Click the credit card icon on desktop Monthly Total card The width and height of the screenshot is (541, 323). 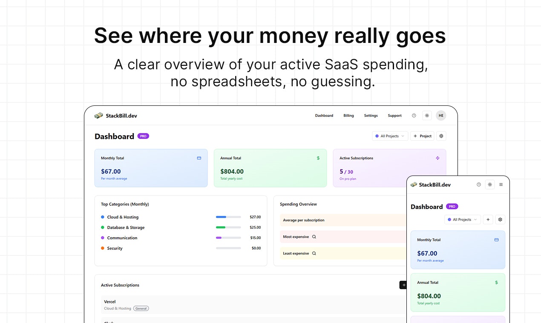coord(199,158)
